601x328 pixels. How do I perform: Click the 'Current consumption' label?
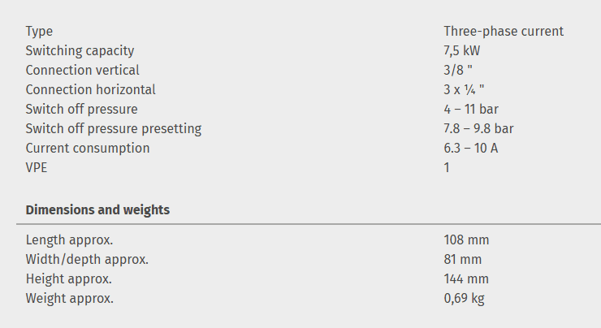pyautogui.click(x=88, y=148)
